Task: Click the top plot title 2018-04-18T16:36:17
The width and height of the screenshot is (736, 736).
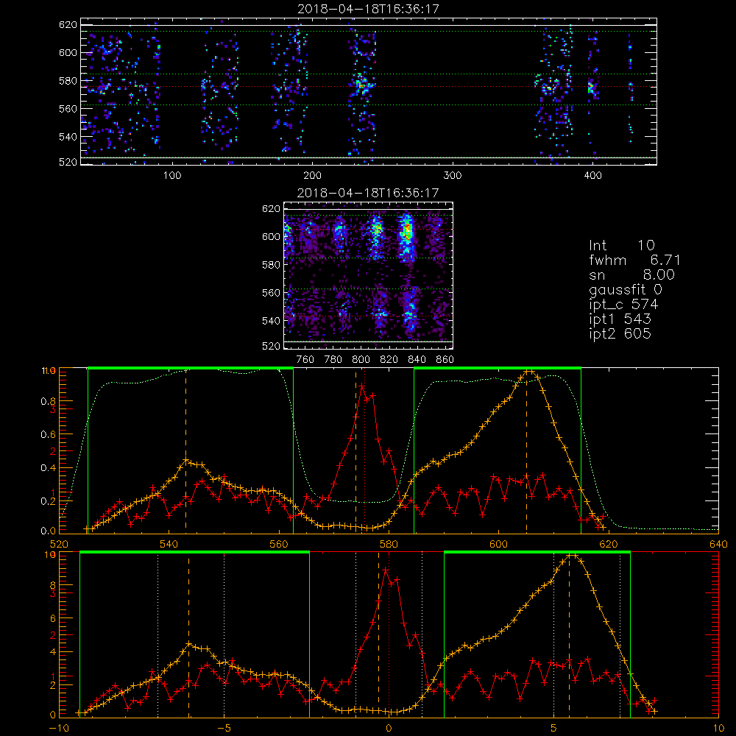Action: point(368,9)
